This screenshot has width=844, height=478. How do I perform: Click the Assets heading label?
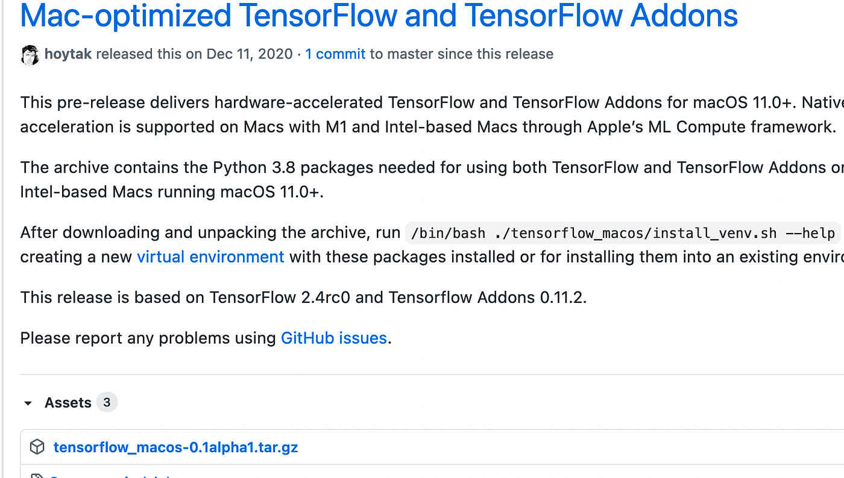pyautogui.click(x=68, y=403)
